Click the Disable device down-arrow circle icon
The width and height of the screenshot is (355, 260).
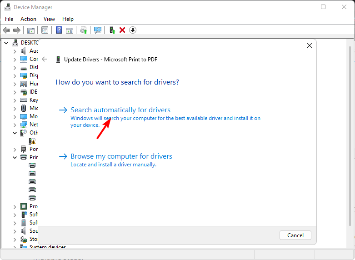coord(133,30)
